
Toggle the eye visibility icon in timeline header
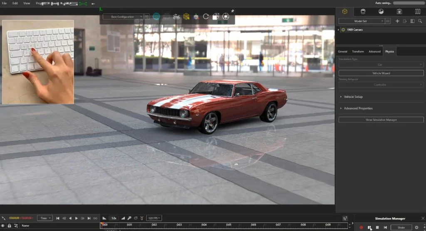3,226
